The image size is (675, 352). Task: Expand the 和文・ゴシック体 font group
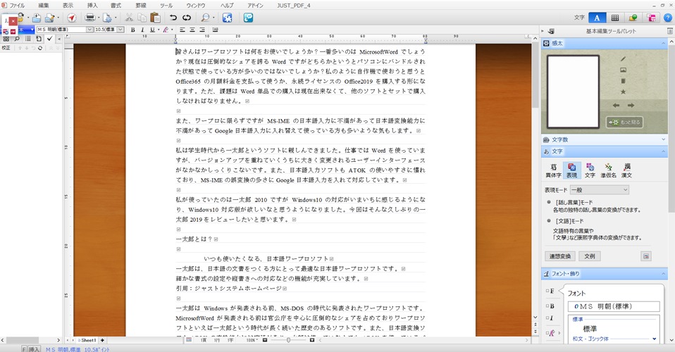point(655,339)
